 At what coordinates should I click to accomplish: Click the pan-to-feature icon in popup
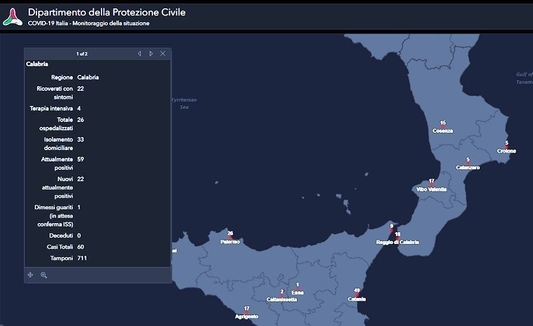coord(30,275)
